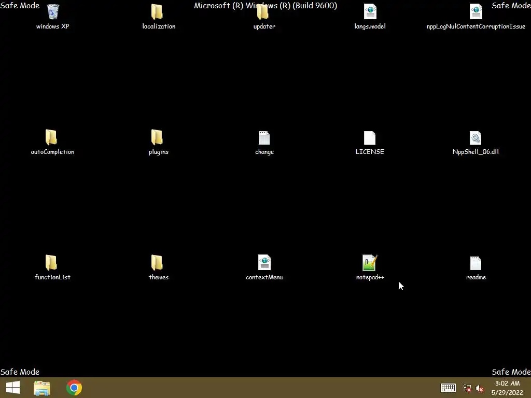
Task: Click the 'nppLogNulContentCorruptionIssue' label text
Action: tap(476, 26)
